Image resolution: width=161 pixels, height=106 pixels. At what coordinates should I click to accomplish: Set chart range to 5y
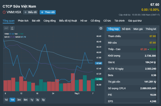coord(44,100)
